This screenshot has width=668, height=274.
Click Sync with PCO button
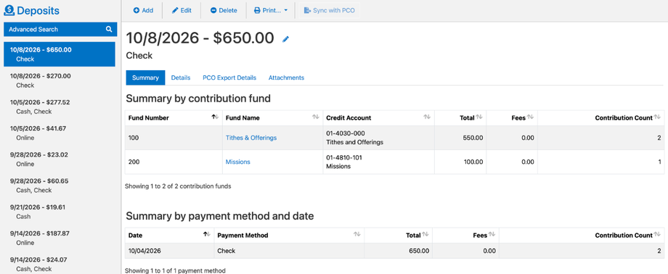click(330, 11)
